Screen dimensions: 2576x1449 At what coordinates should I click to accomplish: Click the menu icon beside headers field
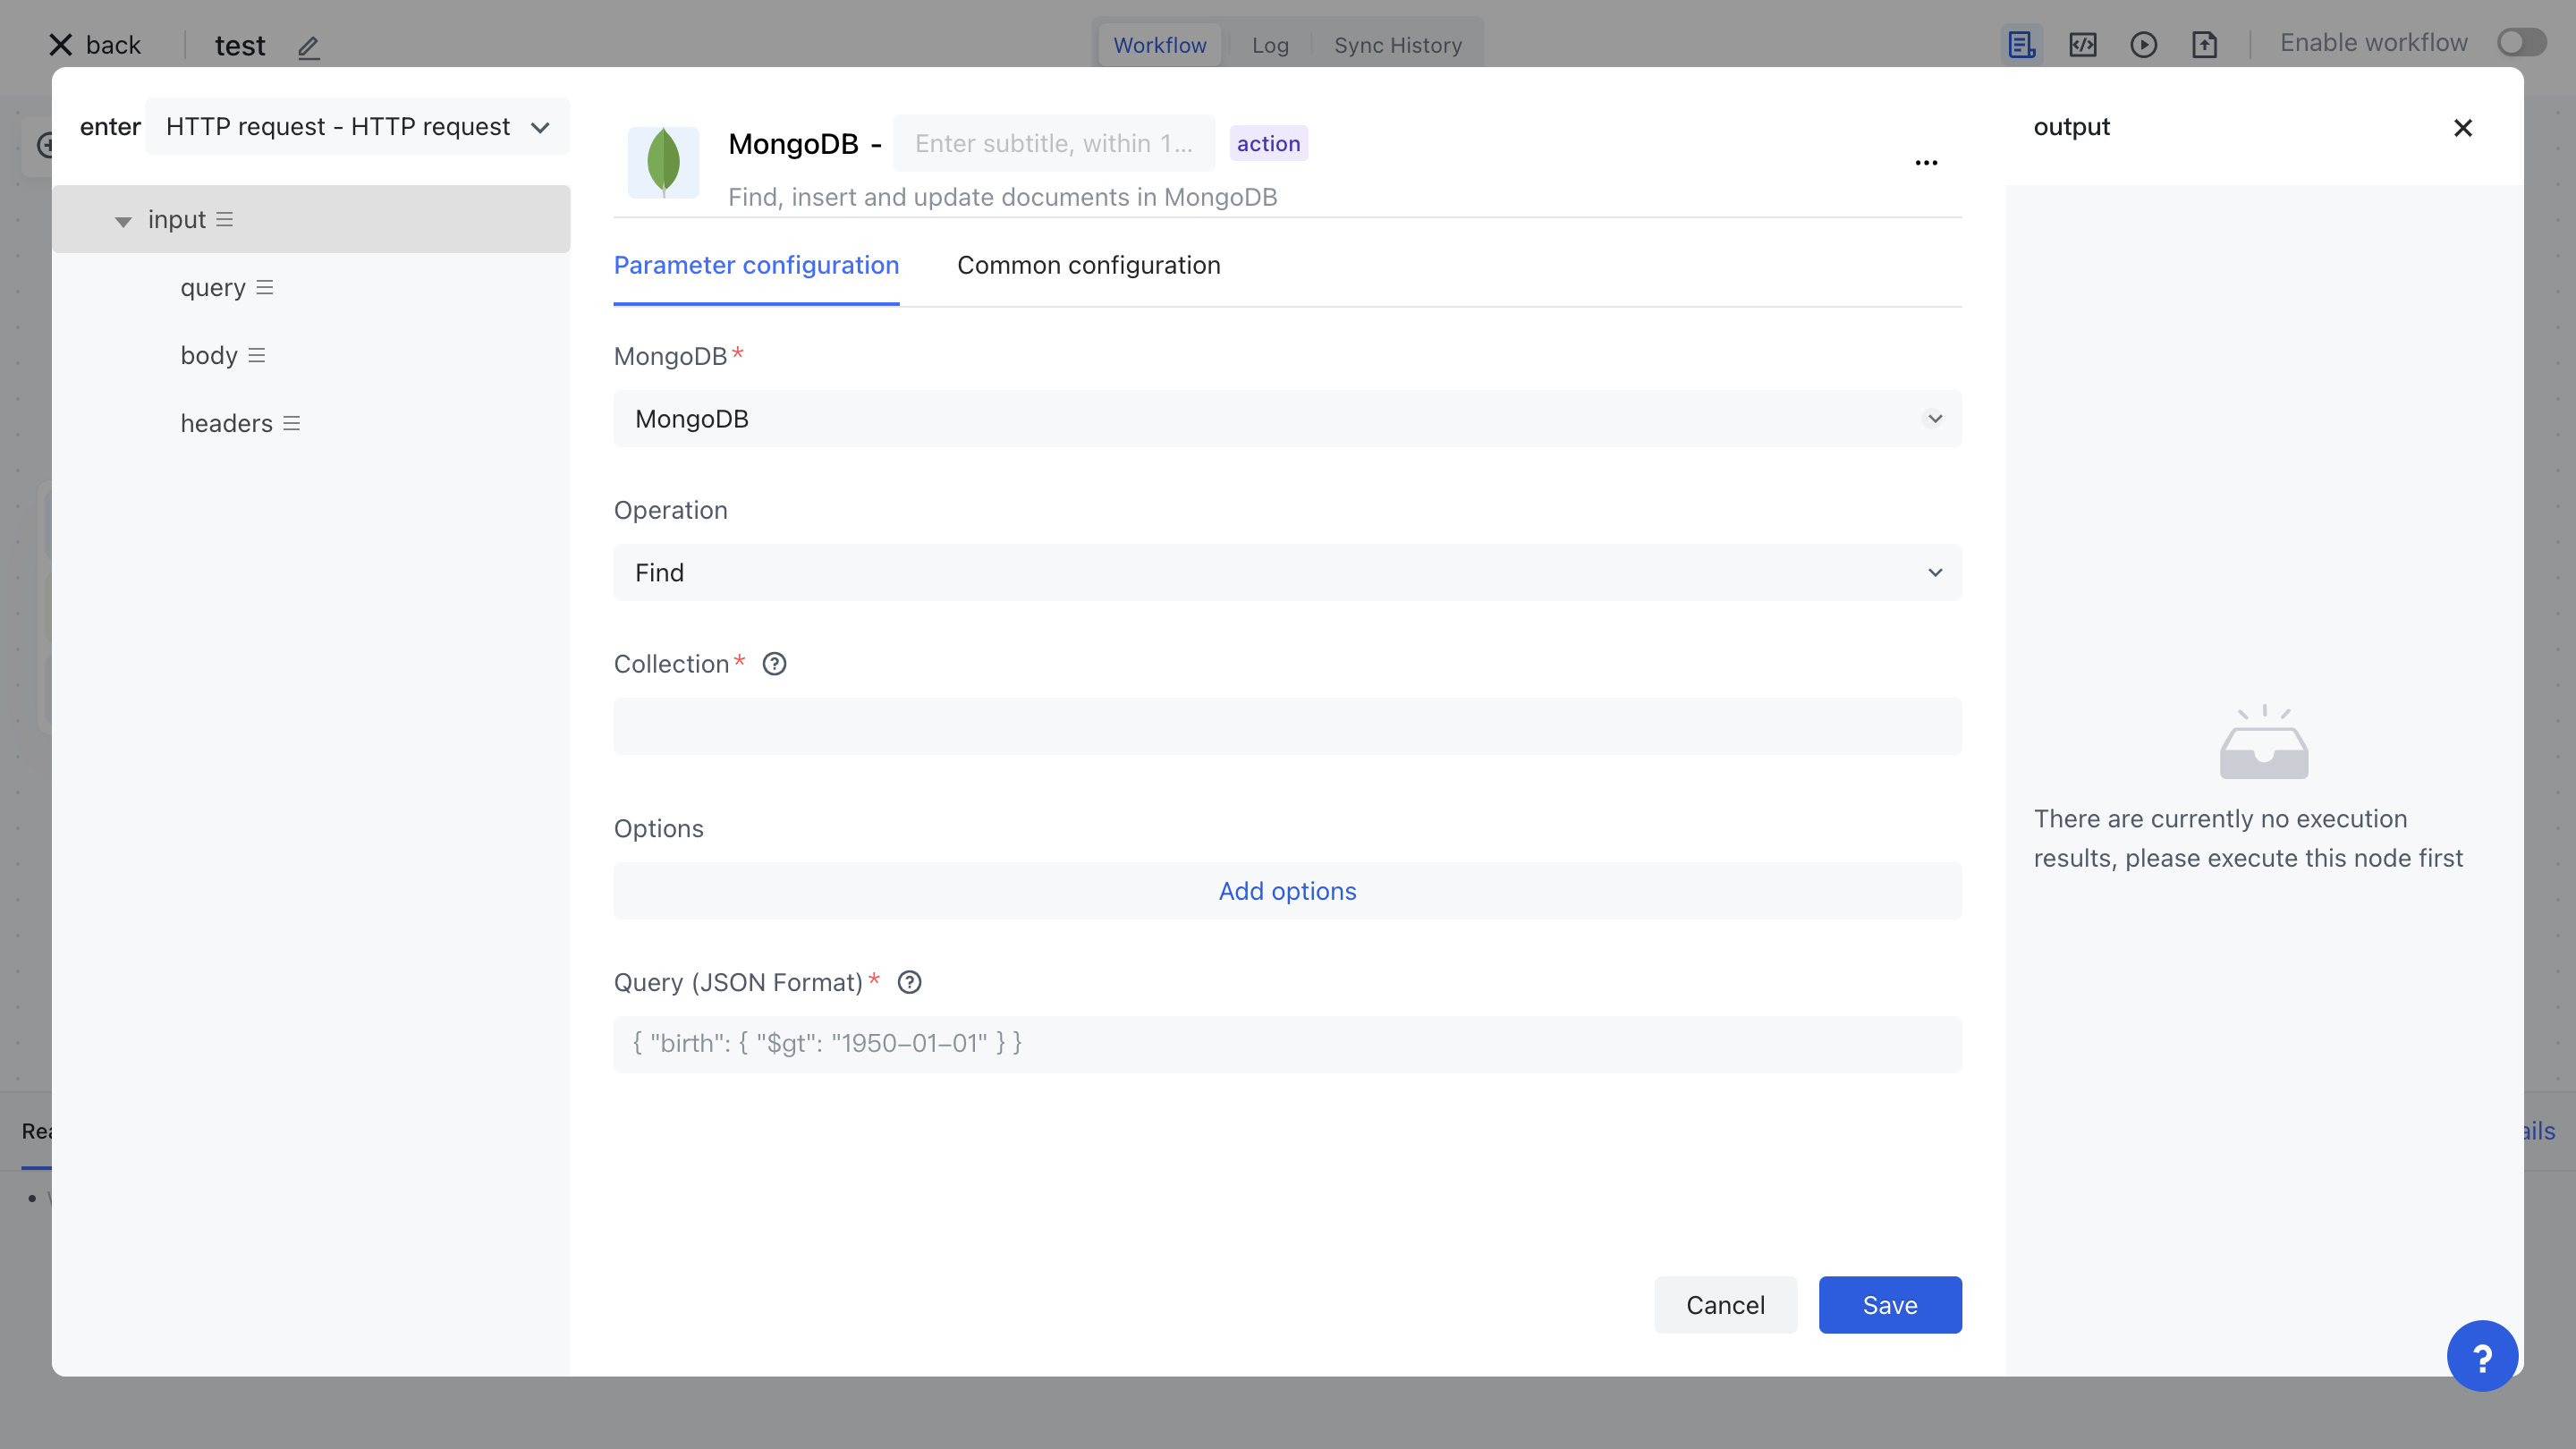292,424
